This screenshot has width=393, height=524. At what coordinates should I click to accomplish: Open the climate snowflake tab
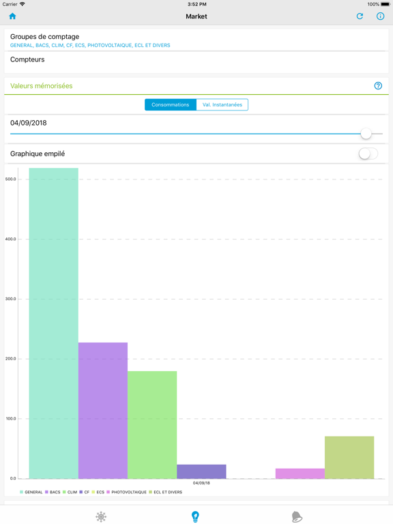click(101, 516)
